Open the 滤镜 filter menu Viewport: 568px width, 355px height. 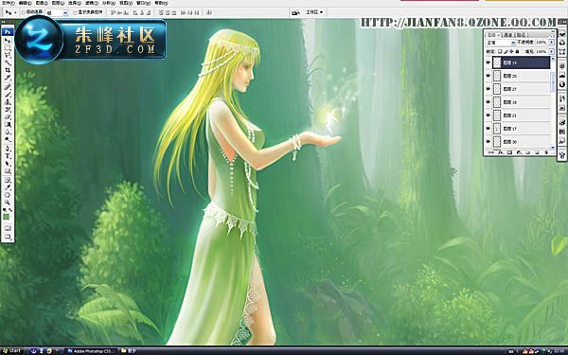click(x=90, y=3)
